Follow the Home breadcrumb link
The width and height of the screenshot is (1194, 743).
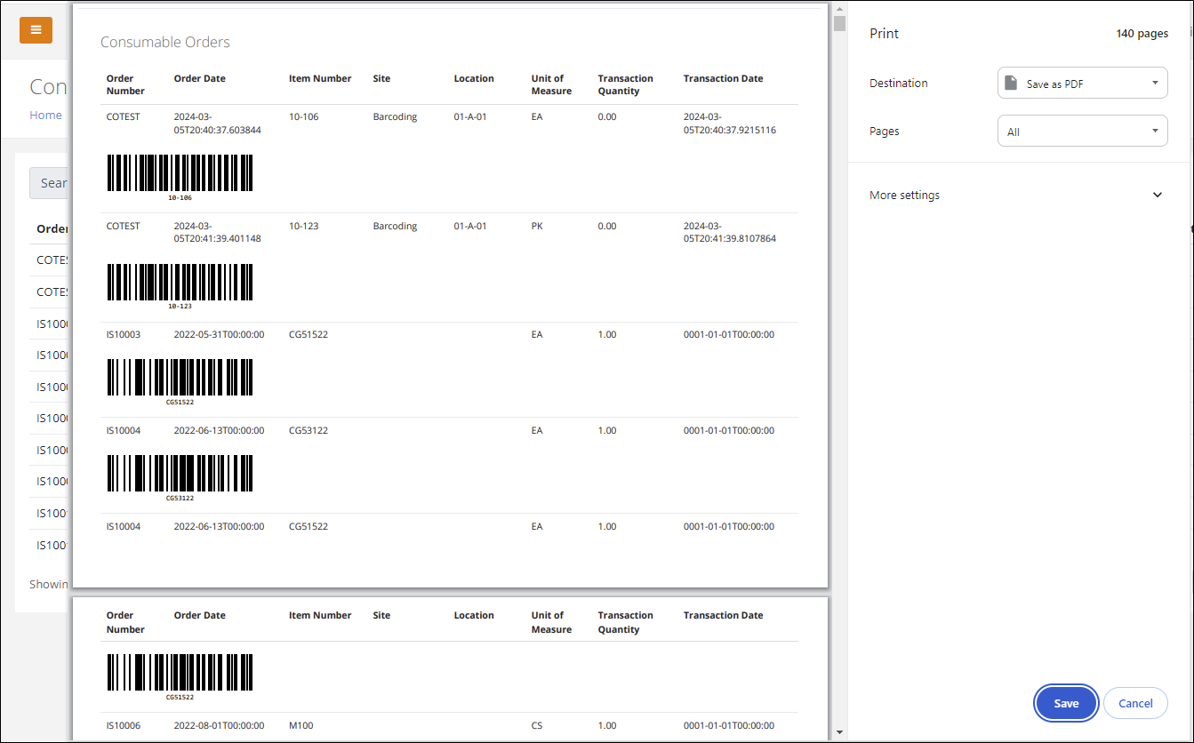point(45,115)
